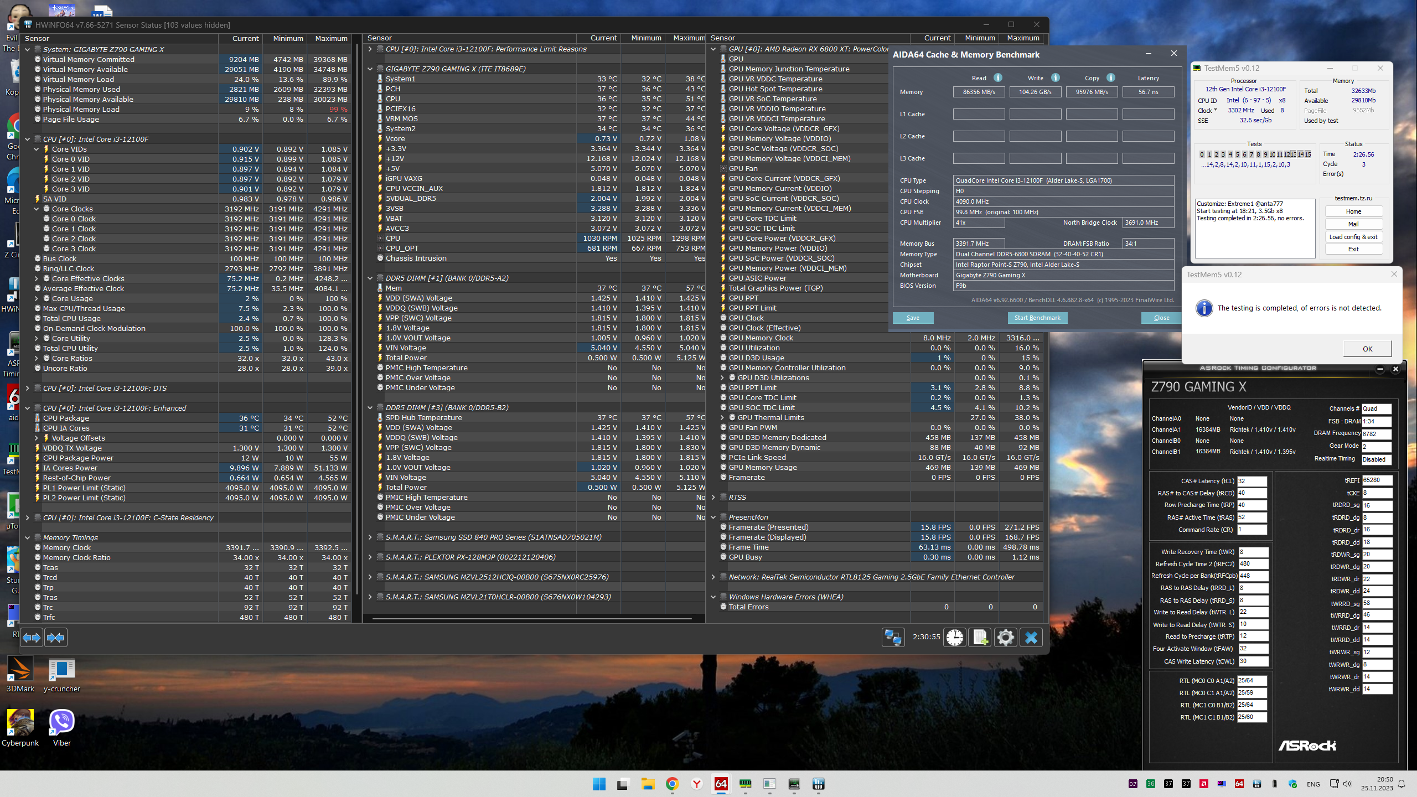Collapse the Core Clocks tree node

click(37, 209)
